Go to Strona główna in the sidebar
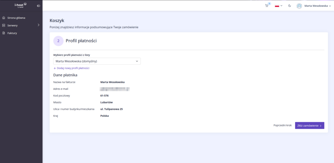This screenshot has width=334, height=163. coord(16,18)
